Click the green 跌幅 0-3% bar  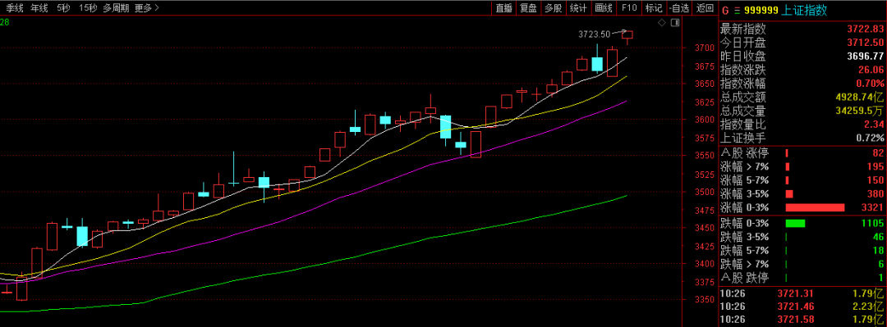(x=795, y=224)
